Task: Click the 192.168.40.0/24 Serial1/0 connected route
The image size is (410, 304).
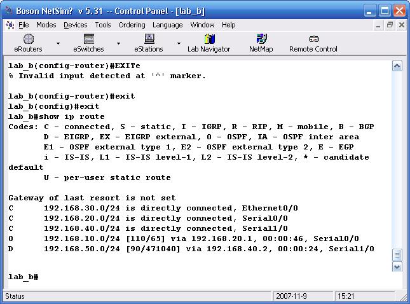Action: tap(148, 228)
